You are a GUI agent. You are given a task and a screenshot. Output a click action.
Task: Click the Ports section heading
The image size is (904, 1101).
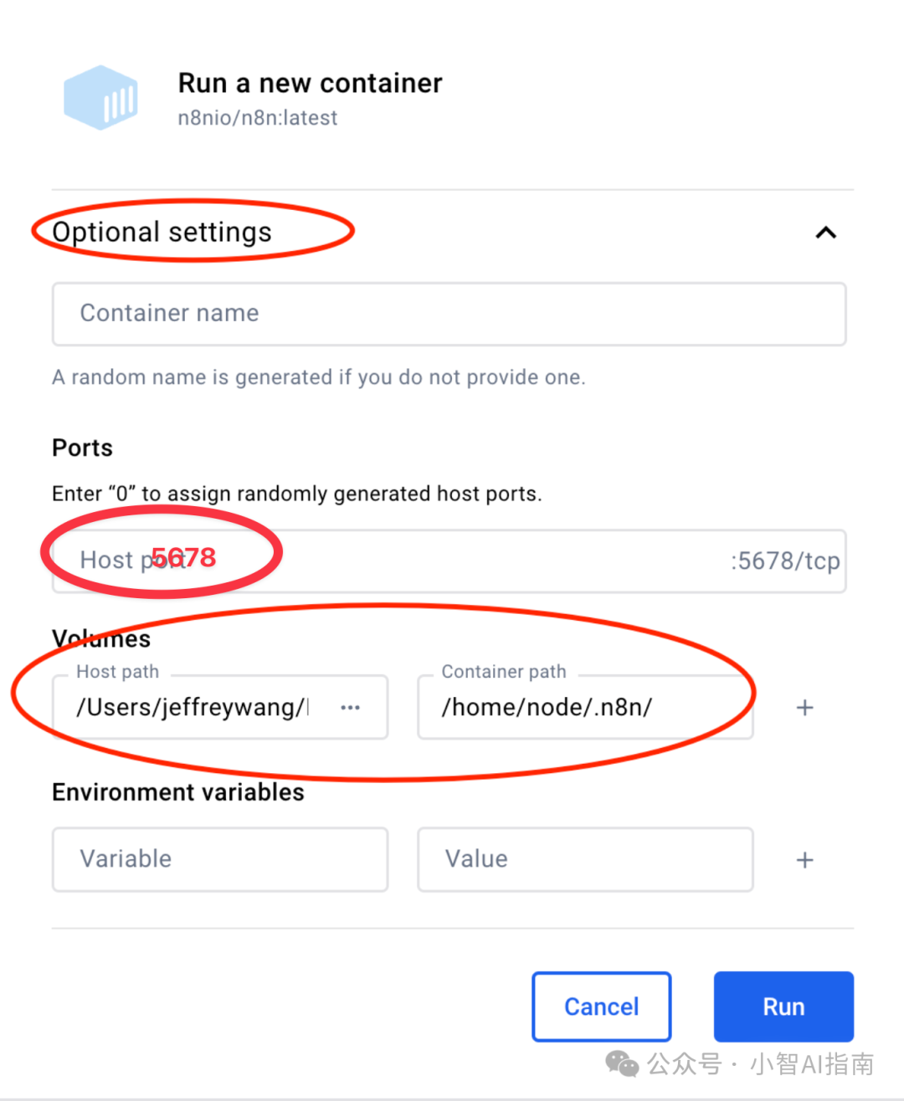point(82,448)
